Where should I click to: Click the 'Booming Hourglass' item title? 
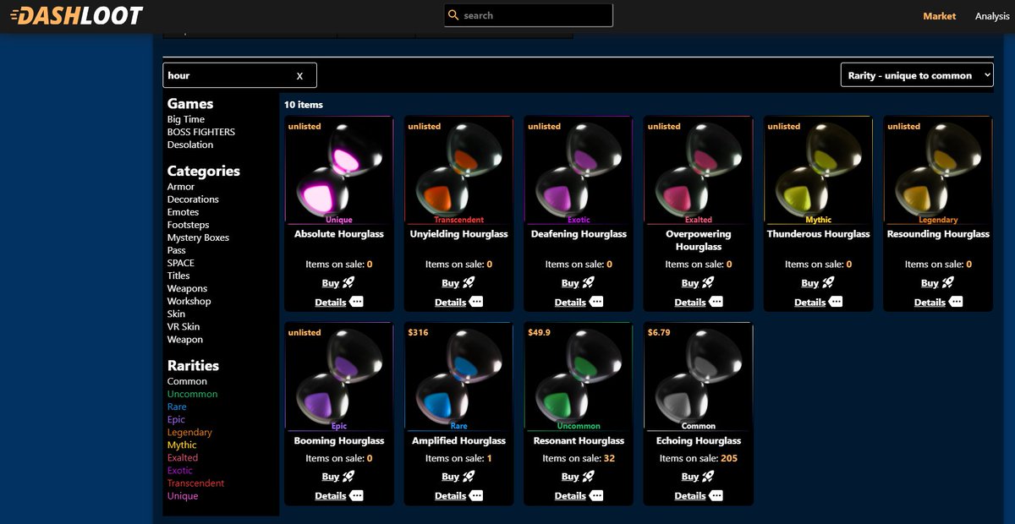pyautogui.click(x=339, y=440)
